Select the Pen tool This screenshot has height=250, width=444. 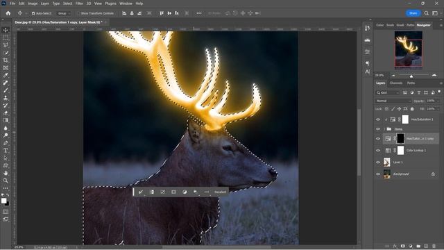pos(6,143)
